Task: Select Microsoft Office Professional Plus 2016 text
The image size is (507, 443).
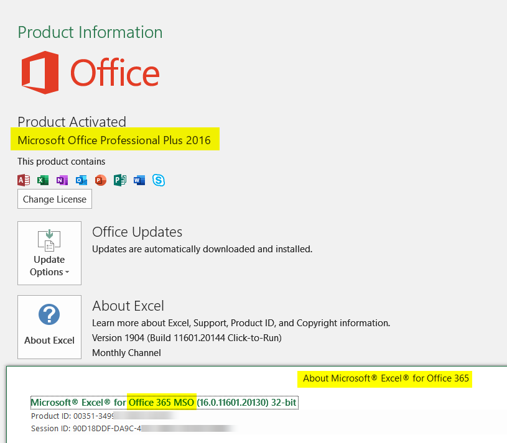Action: 114,140
